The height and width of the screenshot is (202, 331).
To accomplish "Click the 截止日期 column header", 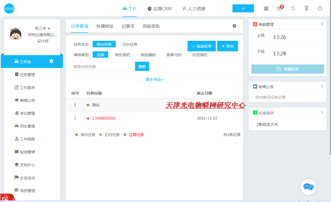I will 204,93.
